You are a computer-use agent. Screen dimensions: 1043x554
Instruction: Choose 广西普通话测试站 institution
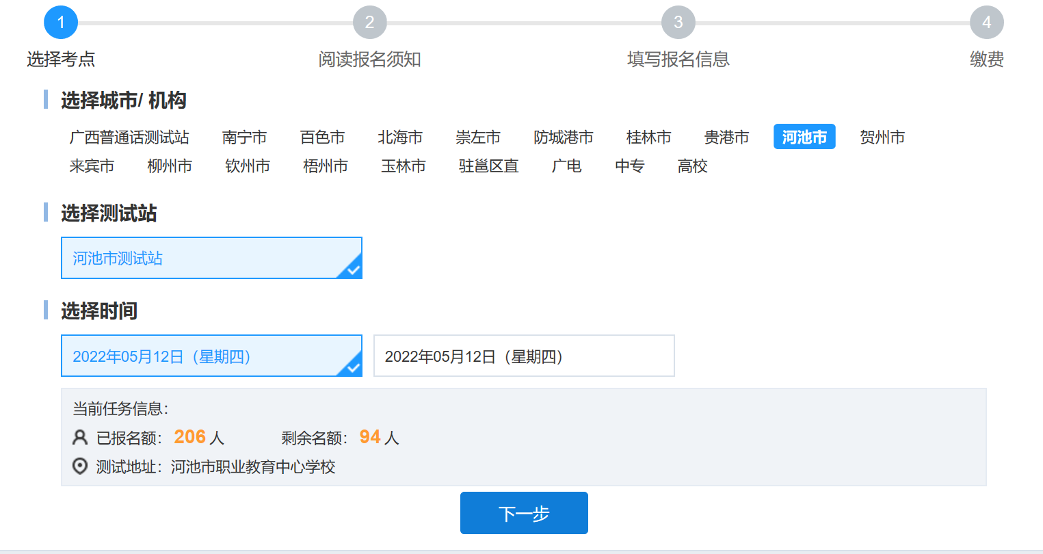tap(129, 137)
